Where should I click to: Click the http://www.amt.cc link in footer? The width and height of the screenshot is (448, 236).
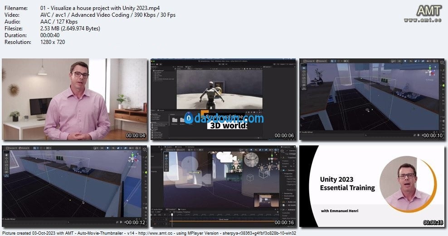coord(156,233)
